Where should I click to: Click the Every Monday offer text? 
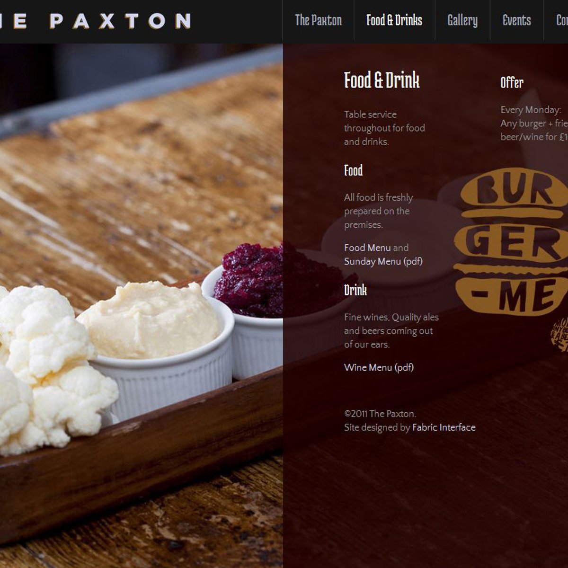534,123
